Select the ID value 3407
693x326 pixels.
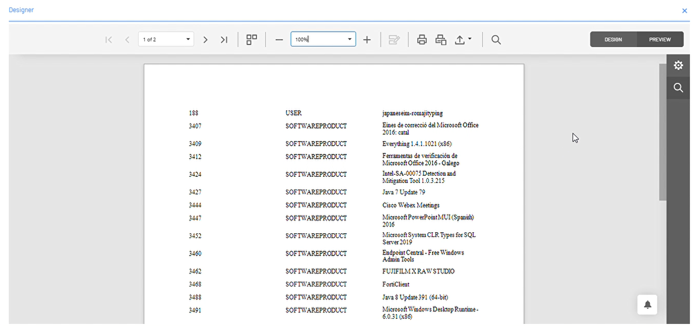[x=195, y=126]
